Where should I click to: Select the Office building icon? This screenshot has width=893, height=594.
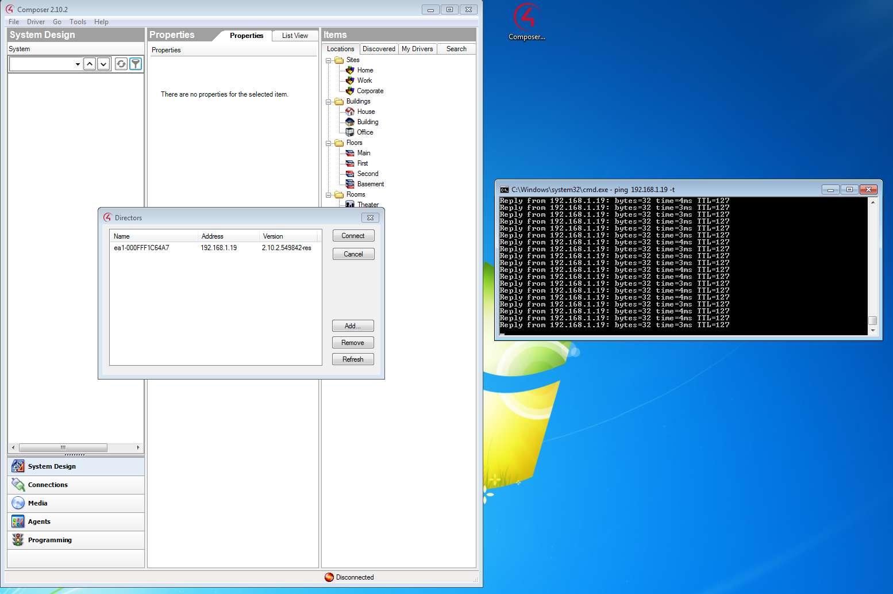coord(349,132)
